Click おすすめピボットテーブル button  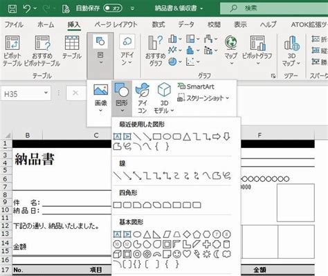[42, 51]
